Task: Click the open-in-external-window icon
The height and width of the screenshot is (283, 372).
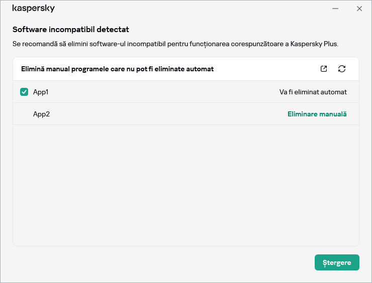Action: [x=324, y=69]
